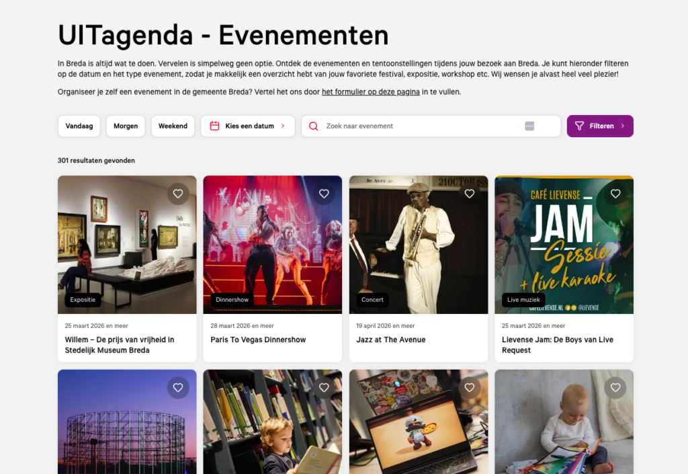Open Jazz at The Avenue thumbnail
Screen dimensions: 688x474
point(418,245)
